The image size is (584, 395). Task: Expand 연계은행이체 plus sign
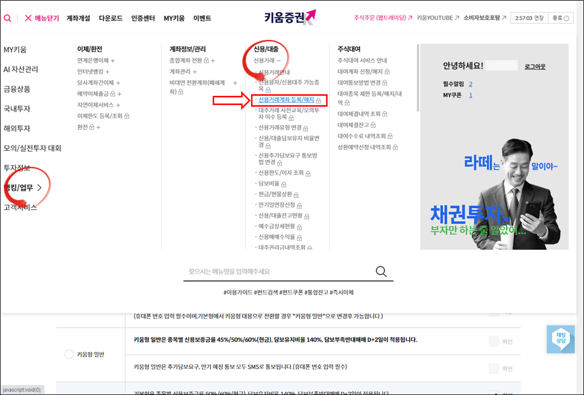113,61
